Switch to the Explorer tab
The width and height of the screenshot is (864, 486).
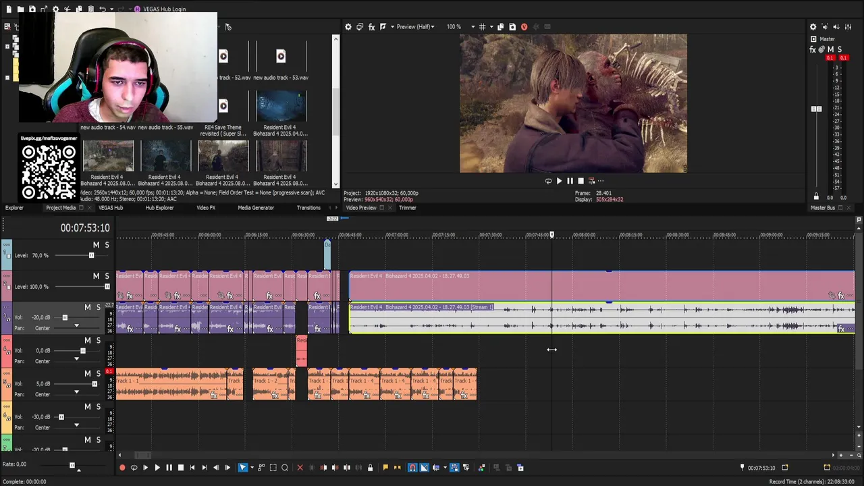tap(14, 208)
